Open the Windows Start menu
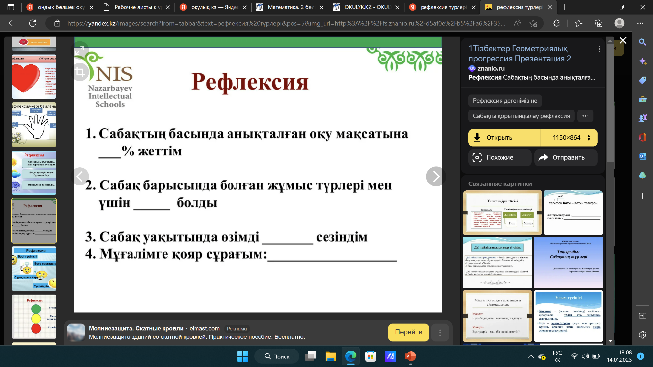 [x=242, y=356]
